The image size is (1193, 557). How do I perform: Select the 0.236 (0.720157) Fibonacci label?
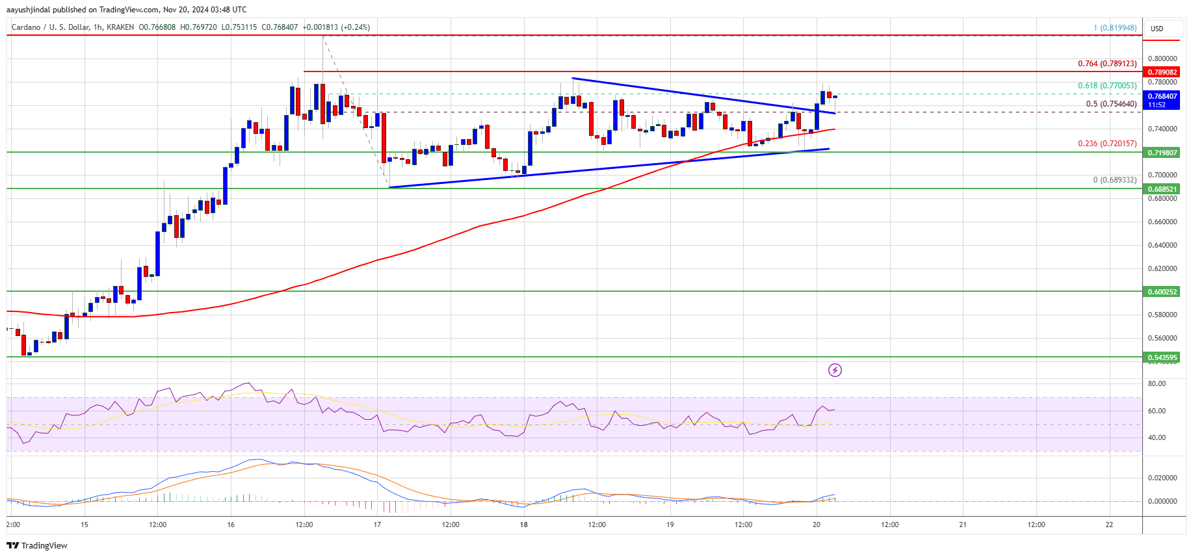(1107, 144)
